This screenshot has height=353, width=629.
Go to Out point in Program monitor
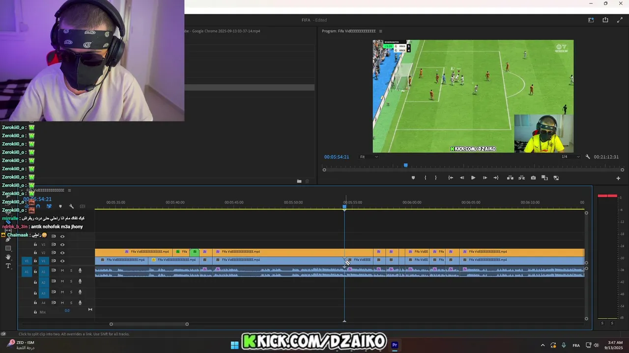[x=496, y=178]
